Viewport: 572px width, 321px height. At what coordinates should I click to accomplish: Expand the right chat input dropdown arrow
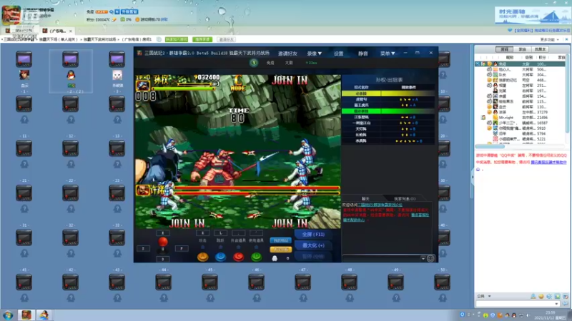pos(556,304)
